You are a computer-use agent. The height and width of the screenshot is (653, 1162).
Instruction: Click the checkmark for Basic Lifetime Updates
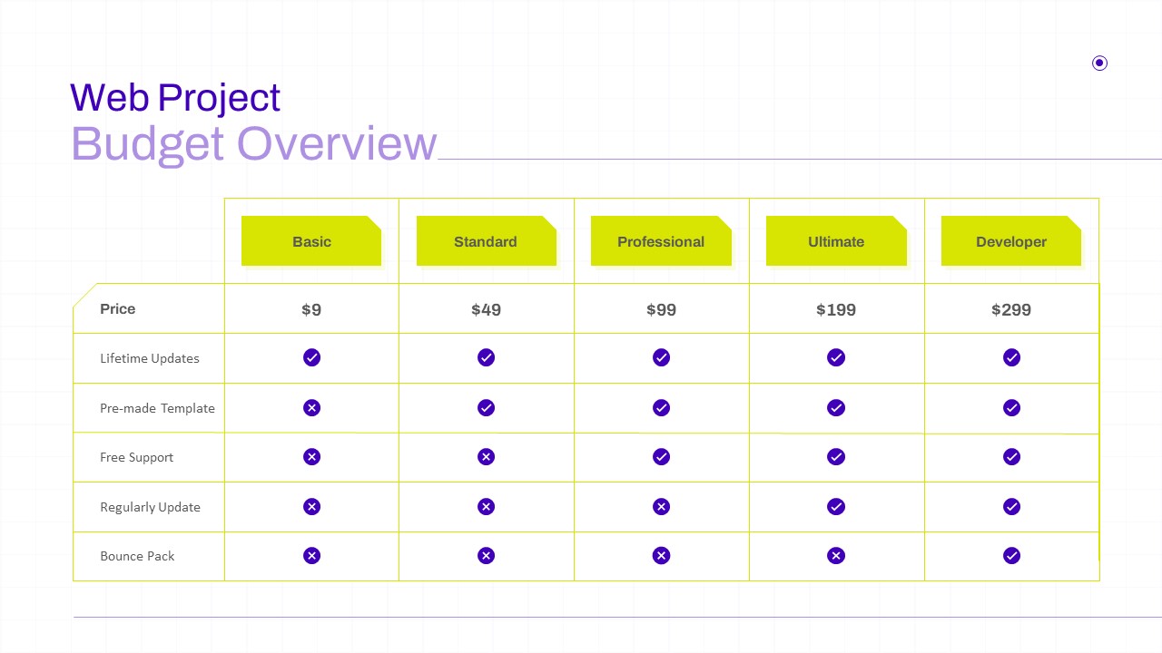pos(311,357)
